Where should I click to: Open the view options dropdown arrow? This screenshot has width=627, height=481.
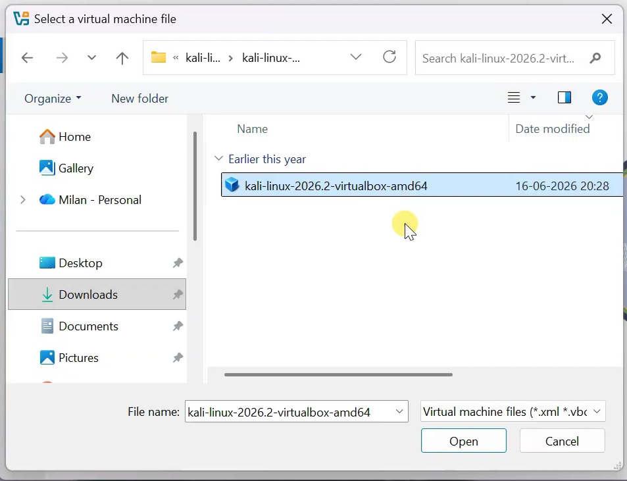[533, 97]
